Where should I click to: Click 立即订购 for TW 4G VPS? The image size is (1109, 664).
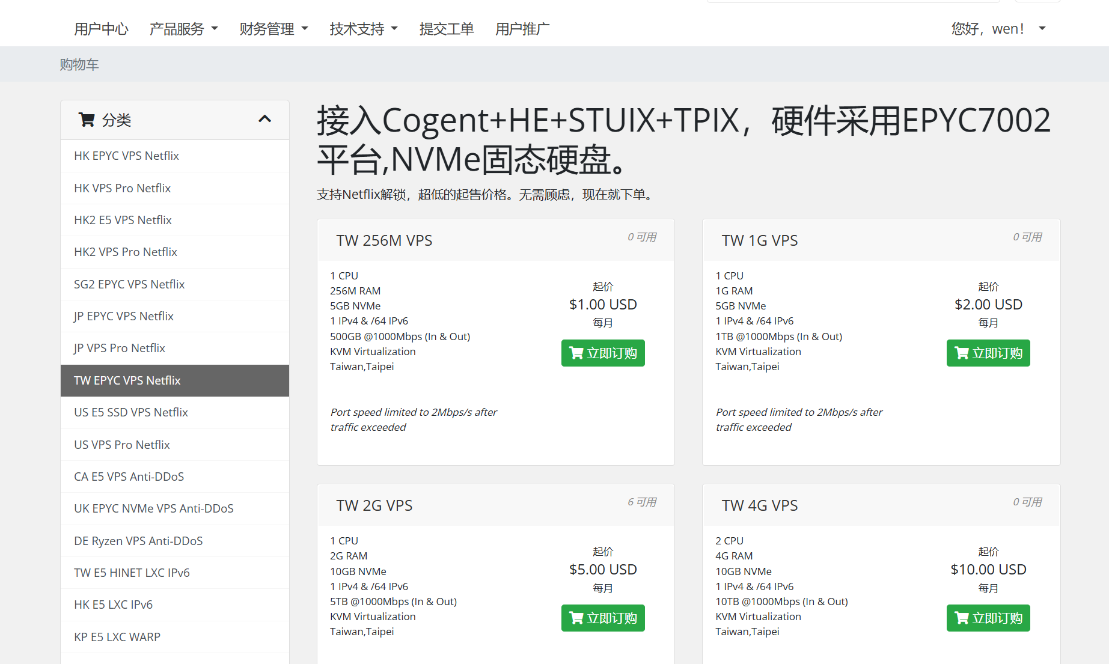click(x=988, y=618)
